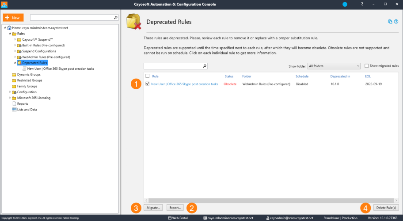Click the Configuration gear folder icon
Screen dimensions: 403x221
tap(14, 92)
